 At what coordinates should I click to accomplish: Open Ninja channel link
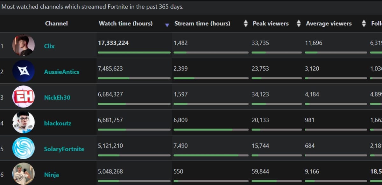pos(51,175)
